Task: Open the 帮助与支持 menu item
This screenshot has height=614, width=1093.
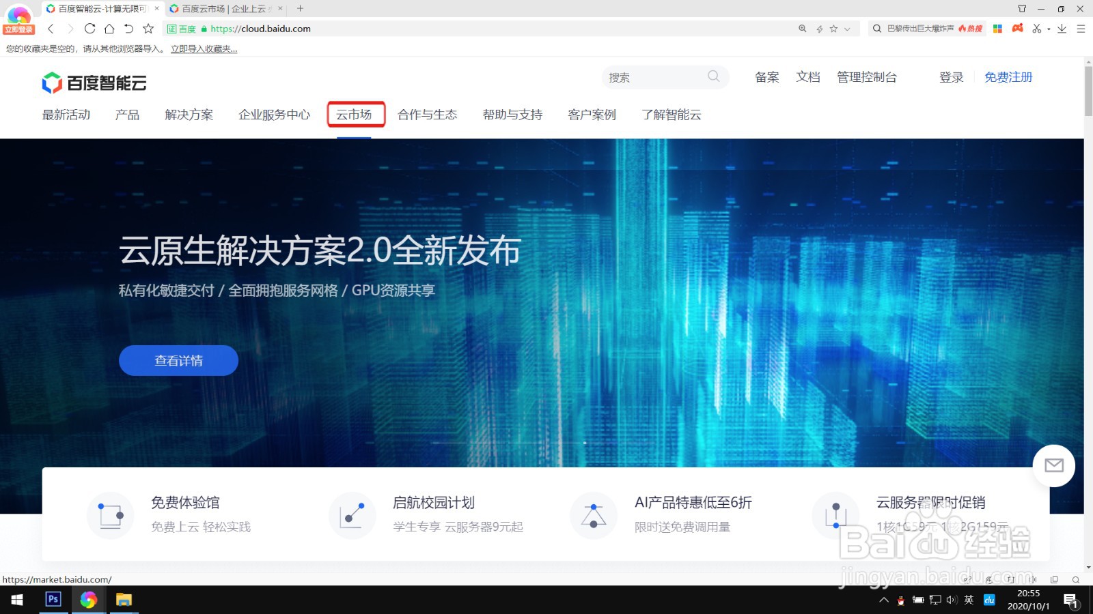Action: pyautogui.click(x=512, y=115)
